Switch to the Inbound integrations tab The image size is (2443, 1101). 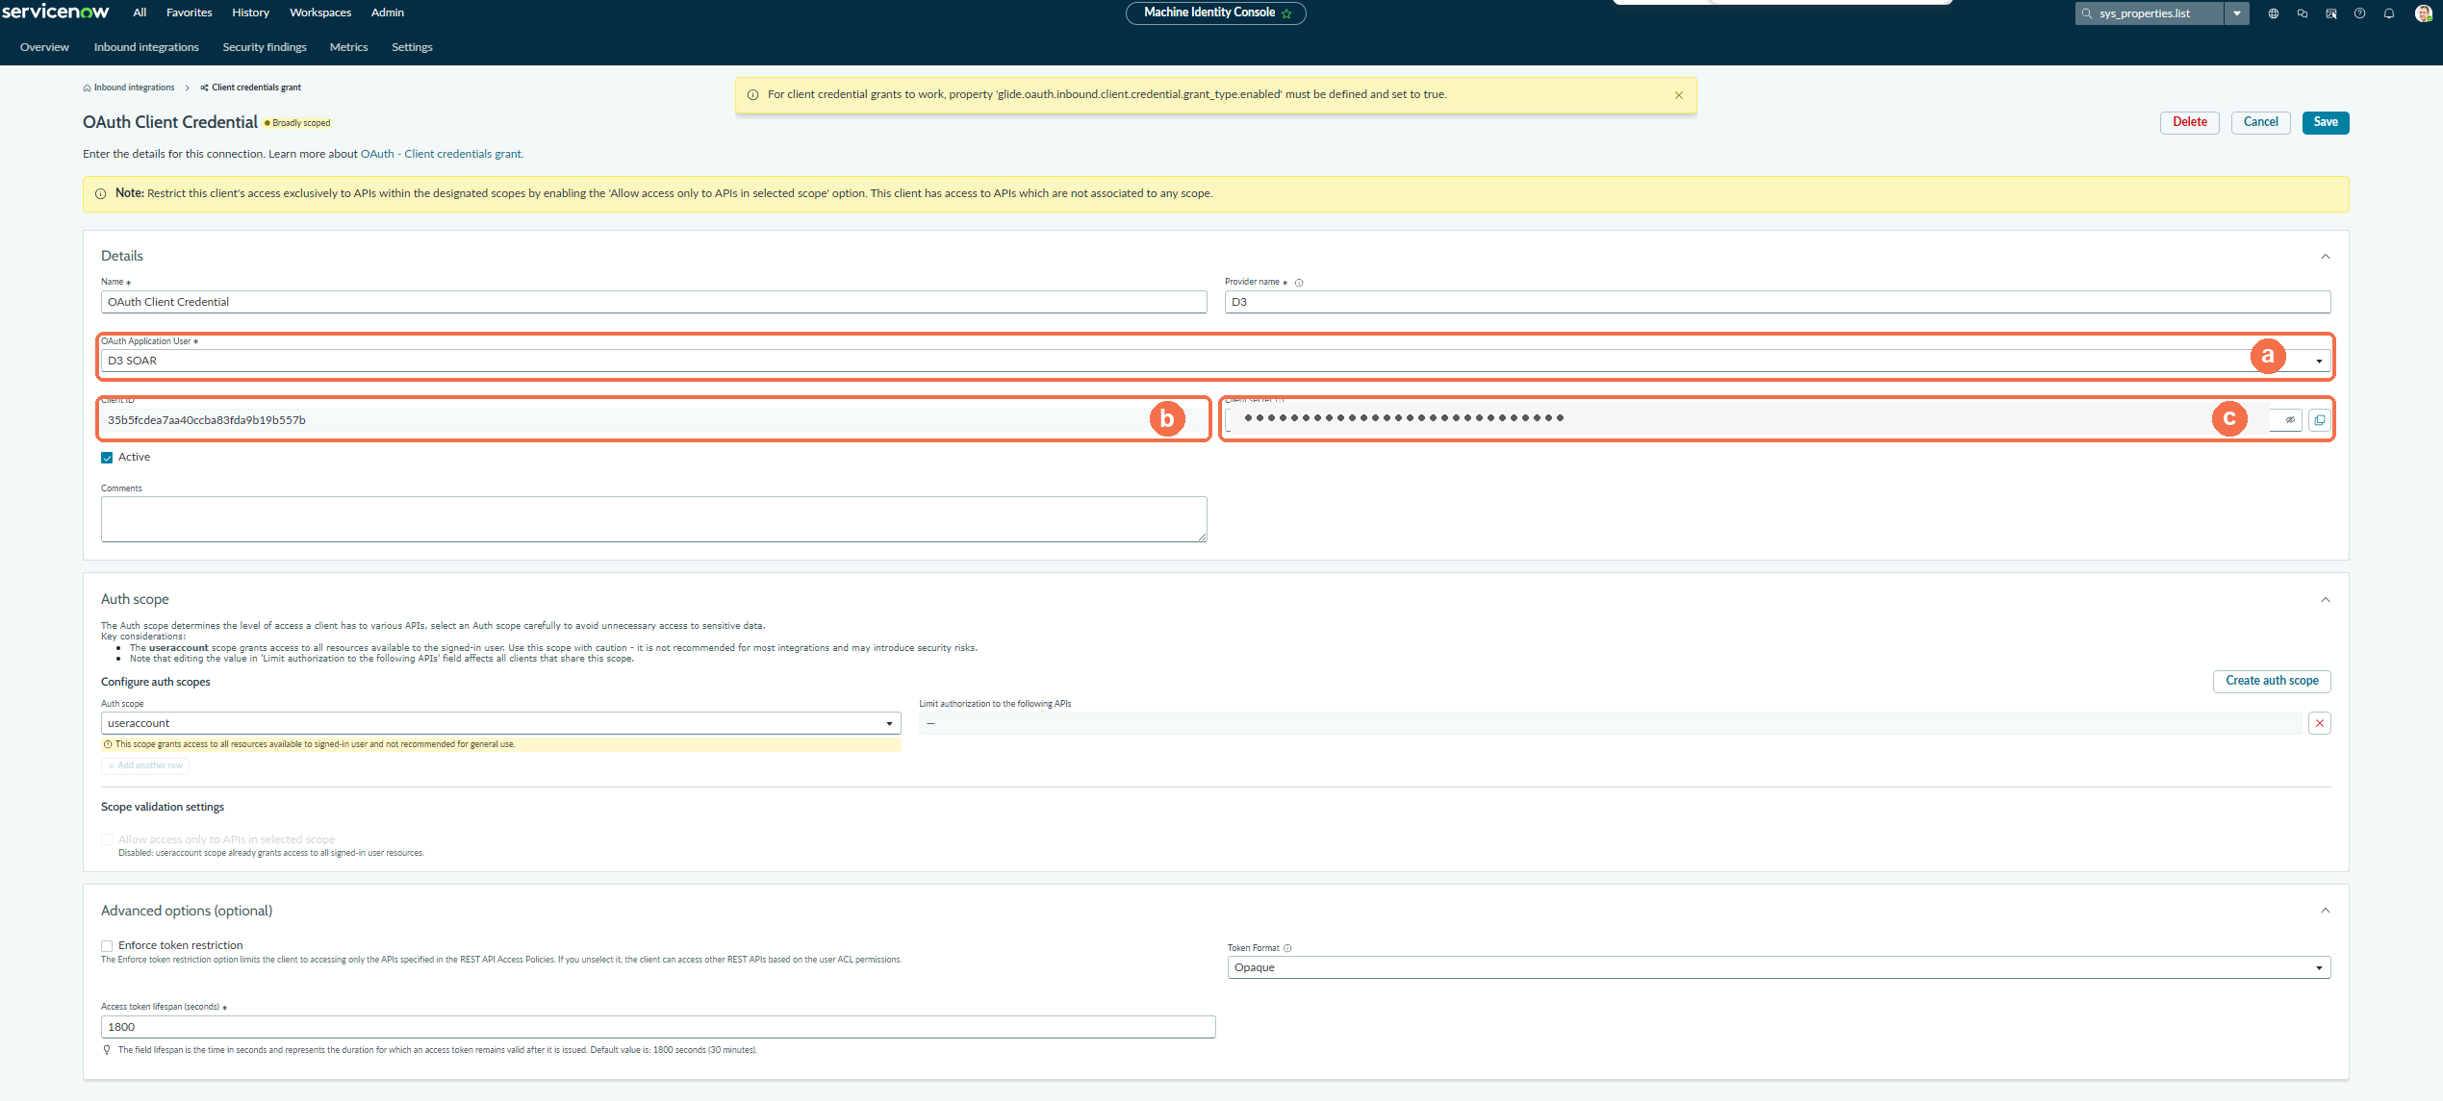146,47
